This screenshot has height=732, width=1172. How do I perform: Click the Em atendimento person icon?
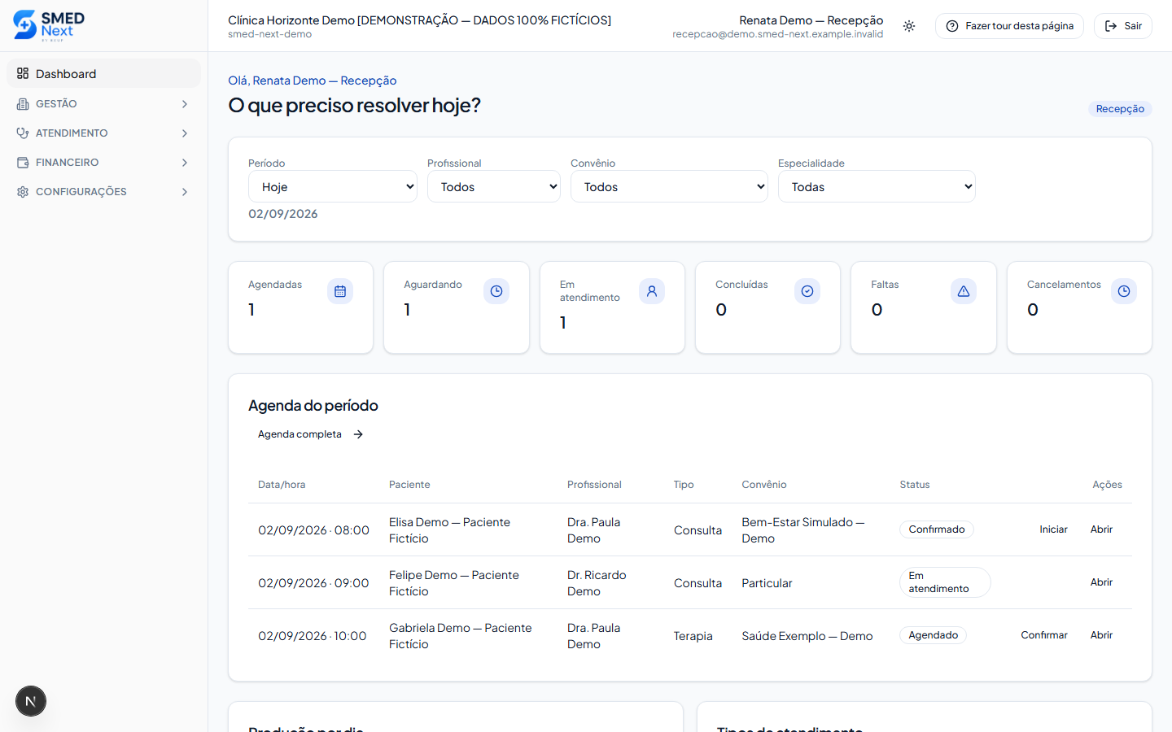pyautogui.click(x=652, y=291)
